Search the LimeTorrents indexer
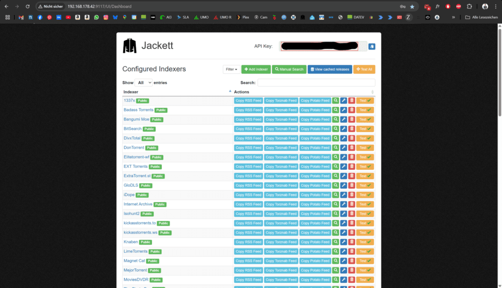Screen dimensions: 502x288 [335, 252]
